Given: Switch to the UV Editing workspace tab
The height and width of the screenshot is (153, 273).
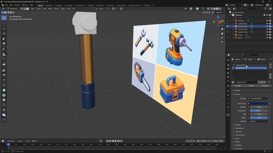Looking at the screenshot, I should [68, 6].
